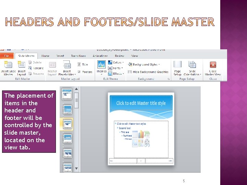Expand the Colors dropdown
Image resolution: width=247 pixels, height=185 pixels.
116,62
